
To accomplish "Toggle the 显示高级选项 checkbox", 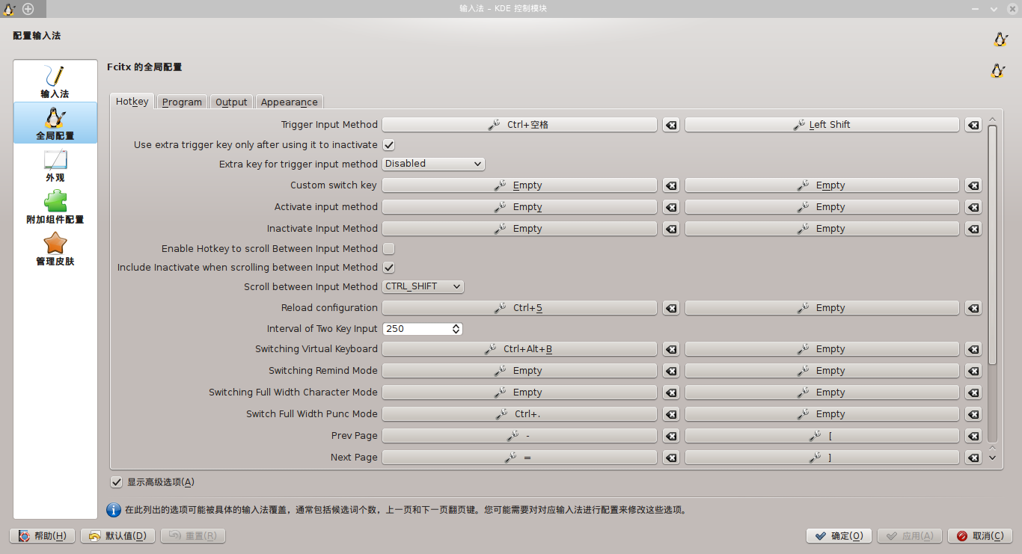I will 116,482.
